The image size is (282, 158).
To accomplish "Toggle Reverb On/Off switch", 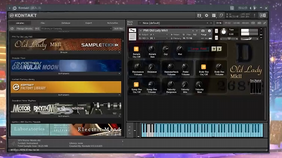I will point(136,49).
